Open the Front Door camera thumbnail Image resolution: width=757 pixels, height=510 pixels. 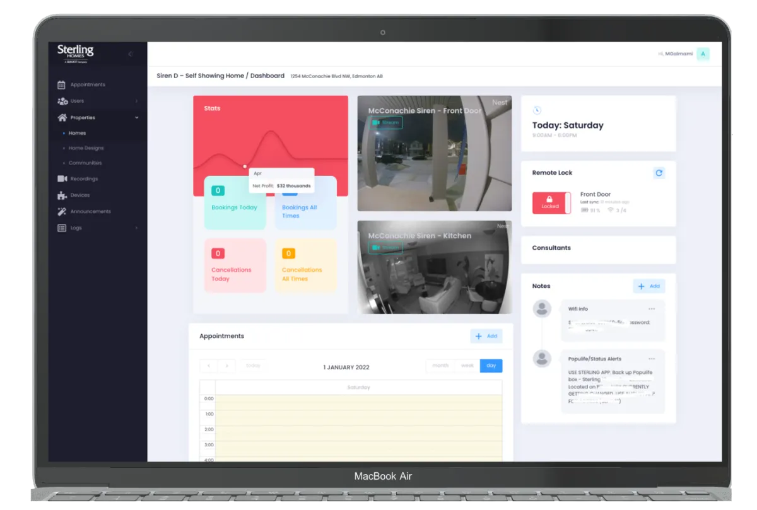[x=435, y=153]
